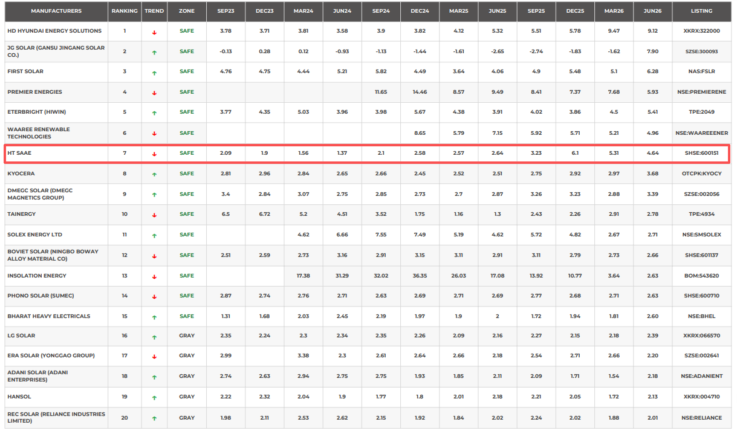This screenshot has width=737, height=442.
Task: Click the MAR26 column header
Action: [x=614, y=11]
